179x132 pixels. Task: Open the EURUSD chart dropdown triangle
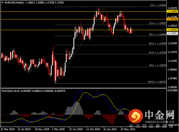click(3, 3)
